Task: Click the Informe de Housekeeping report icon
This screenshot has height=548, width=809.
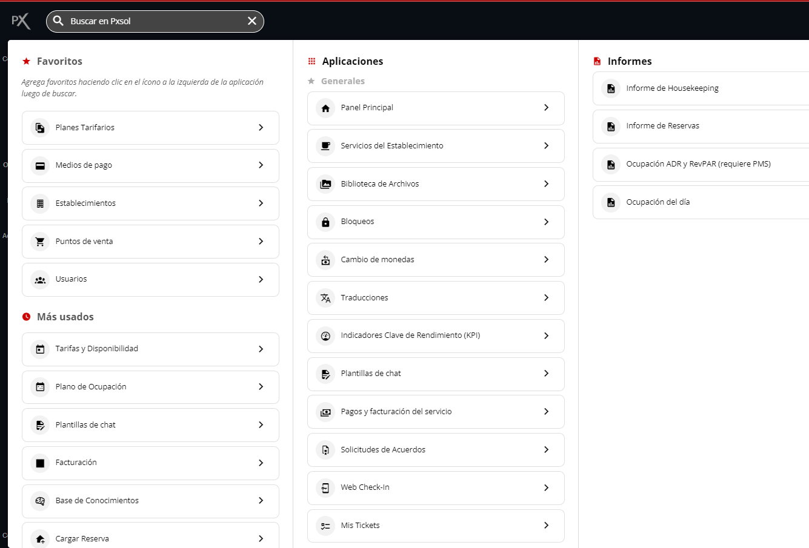Action: pos(611,88)
